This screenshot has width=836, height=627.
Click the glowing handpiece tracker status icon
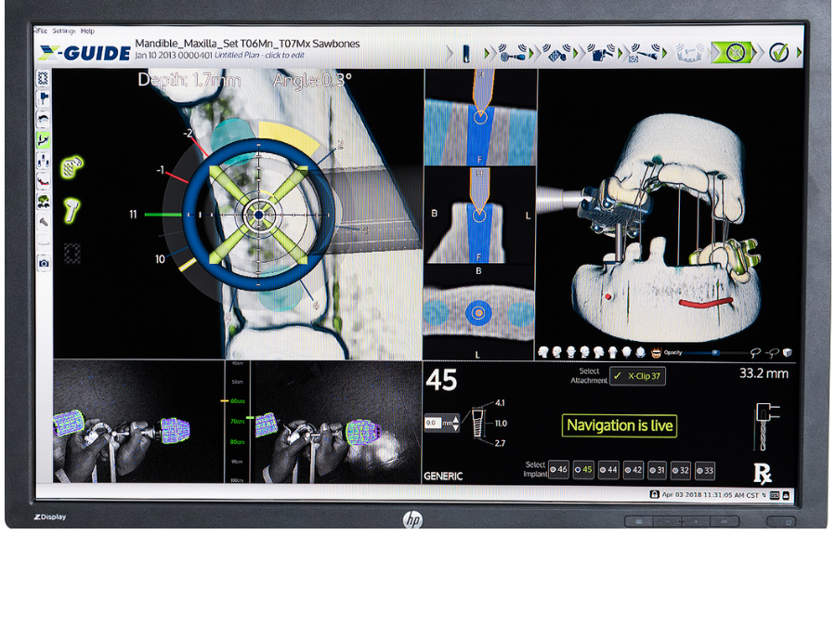(72, 210)
